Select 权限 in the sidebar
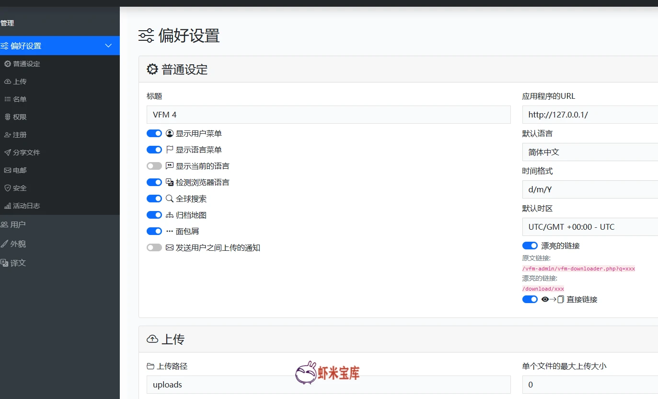 coord(60,117)
